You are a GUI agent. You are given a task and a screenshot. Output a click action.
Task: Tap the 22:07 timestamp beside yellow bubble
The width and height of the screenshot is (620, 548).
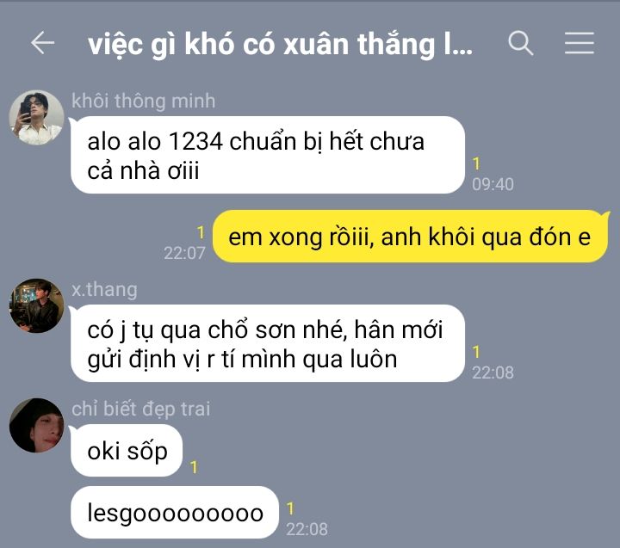pos(184,253)
